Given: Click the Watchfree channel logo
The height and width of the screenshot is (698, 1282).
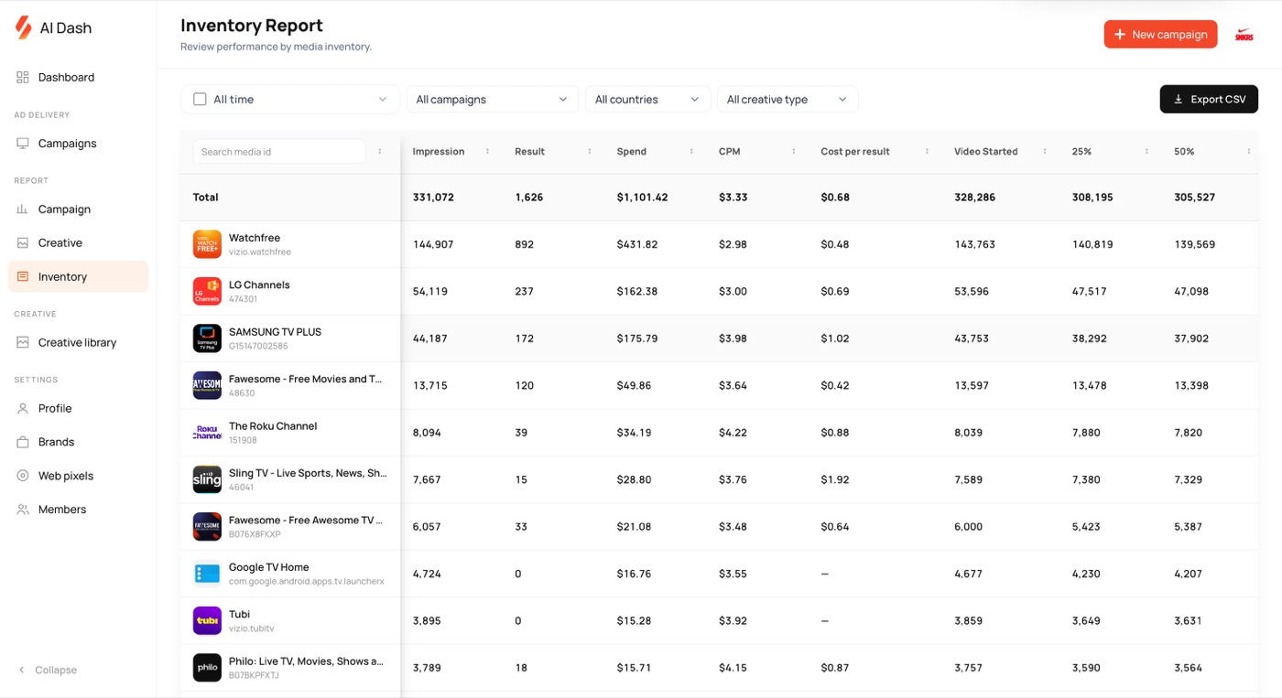Looking at the screenshot, I should 207,244.
